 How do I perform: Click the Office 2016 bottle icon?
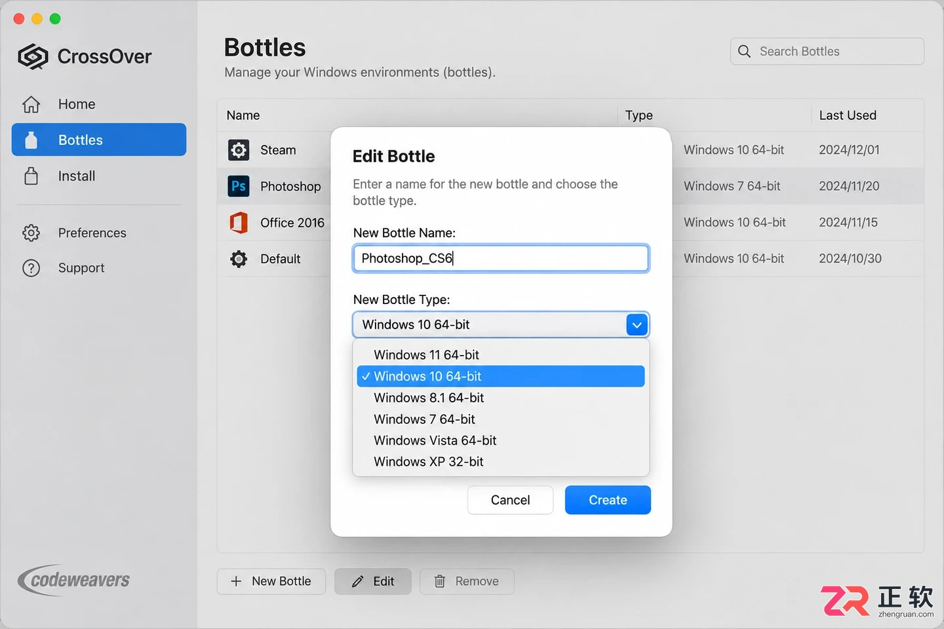click(239, 223)
